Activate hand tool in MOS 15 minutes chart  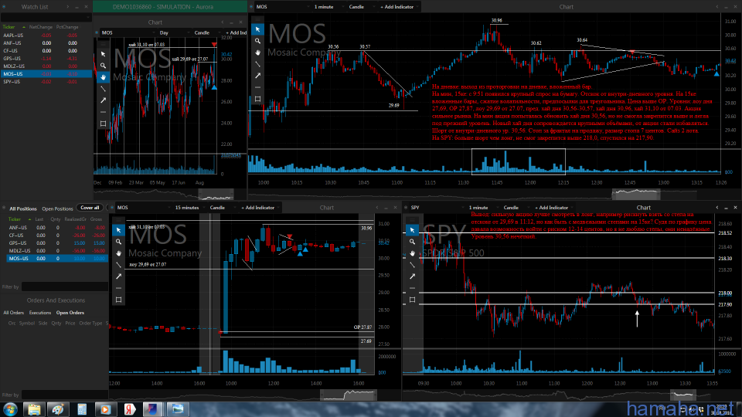click(119, 253)
